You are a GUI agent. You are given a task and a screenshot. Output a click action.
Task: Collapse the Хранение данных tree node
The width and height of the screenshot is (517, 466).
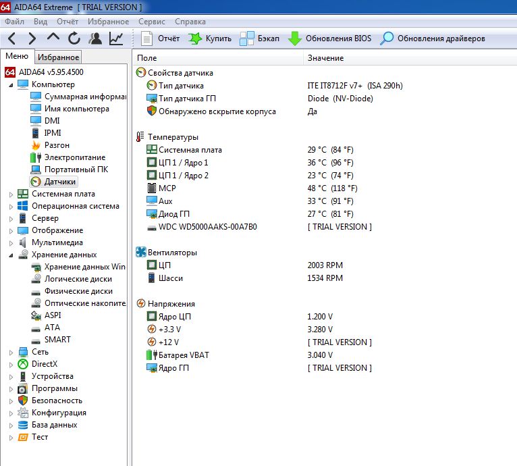point(11,255)
